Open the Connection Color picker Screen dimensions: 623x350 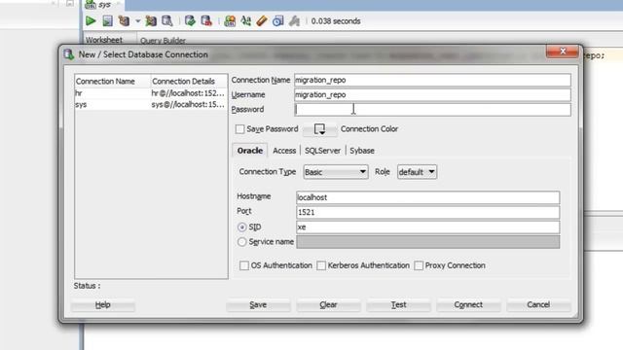[320, 129]
